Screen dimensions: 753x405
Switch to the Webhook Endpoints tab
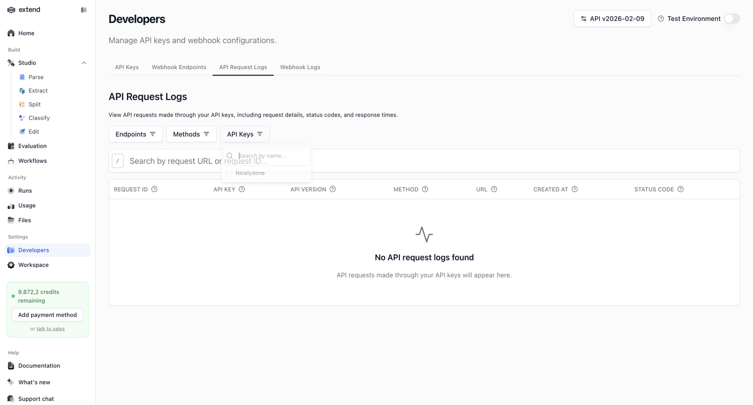click(x=179, y=67)
